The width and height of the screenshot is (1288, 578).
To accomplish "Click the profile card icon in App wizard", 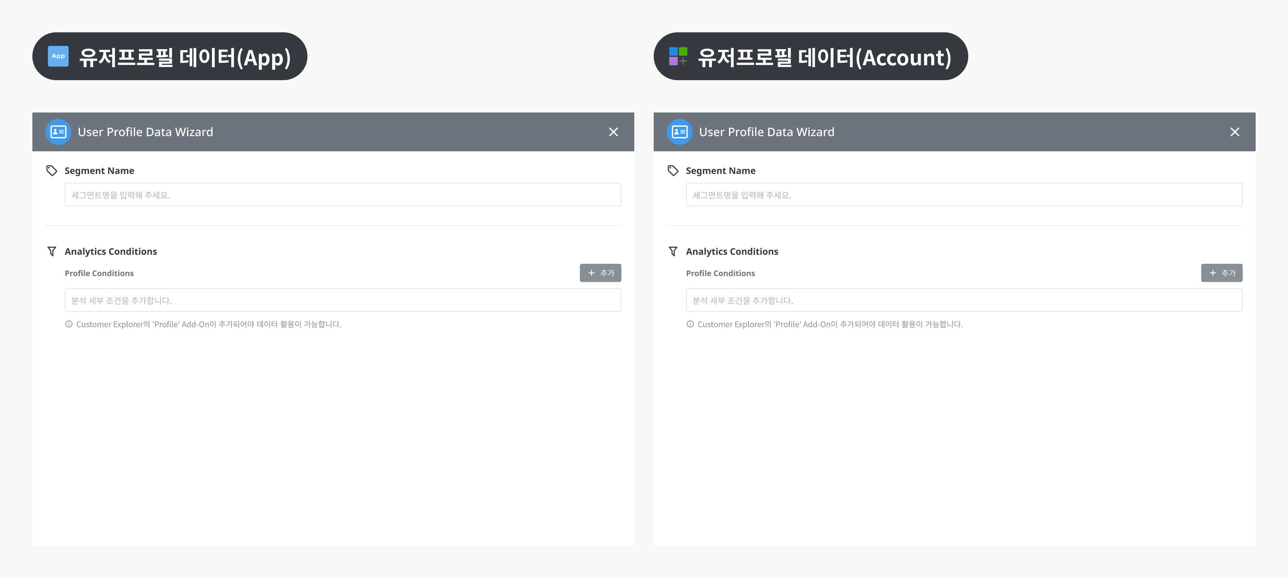I will (58, 132).
